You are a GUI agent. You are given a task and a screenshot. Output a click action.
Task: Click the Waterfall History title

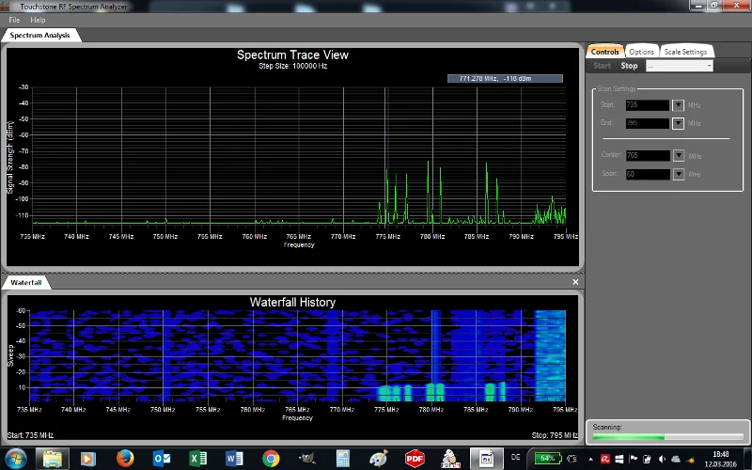[292, 302]
